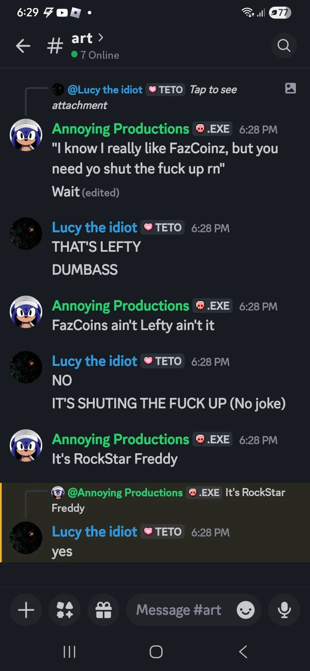310x671 pixels.
Task: Open search with the magnifier icon
Action: 284,45
